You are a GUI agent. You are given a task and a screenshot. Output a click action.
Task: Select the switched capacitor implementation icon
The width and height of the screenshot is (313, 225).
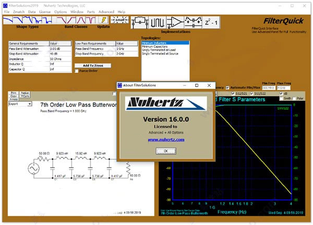tap(193, 22)
